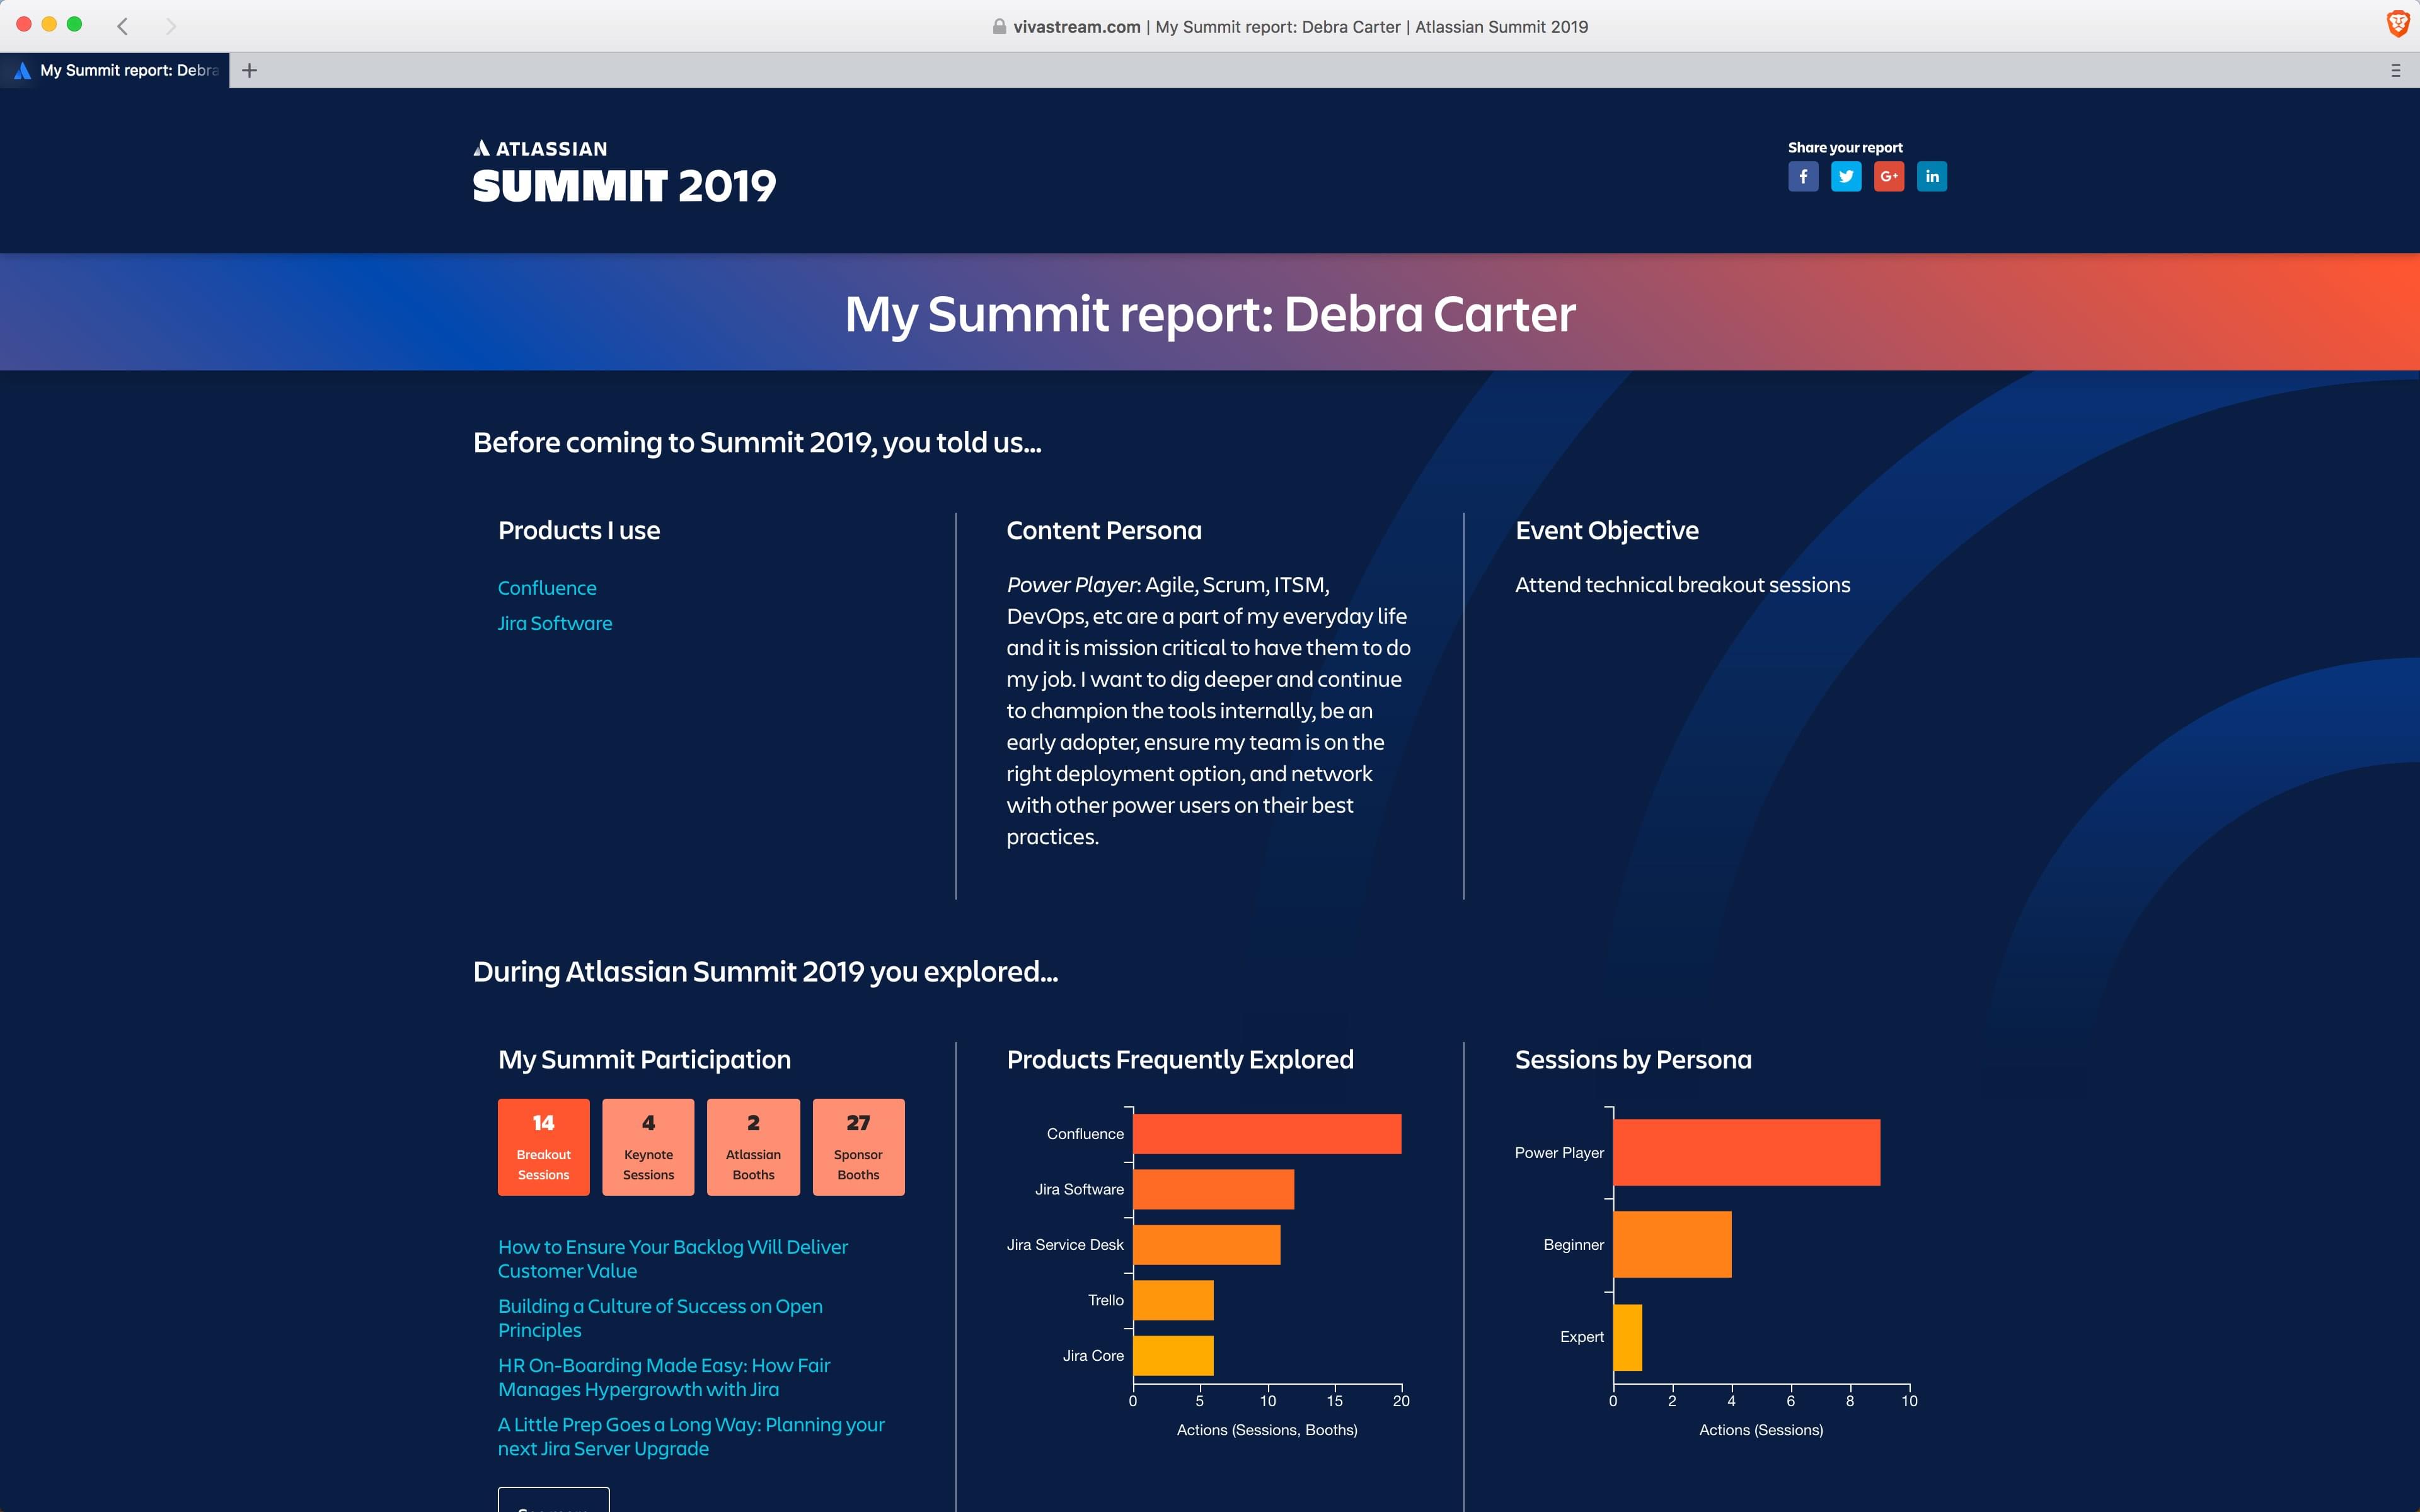
Task: Open the tab list menu icon
Action: pos(2396,70)
